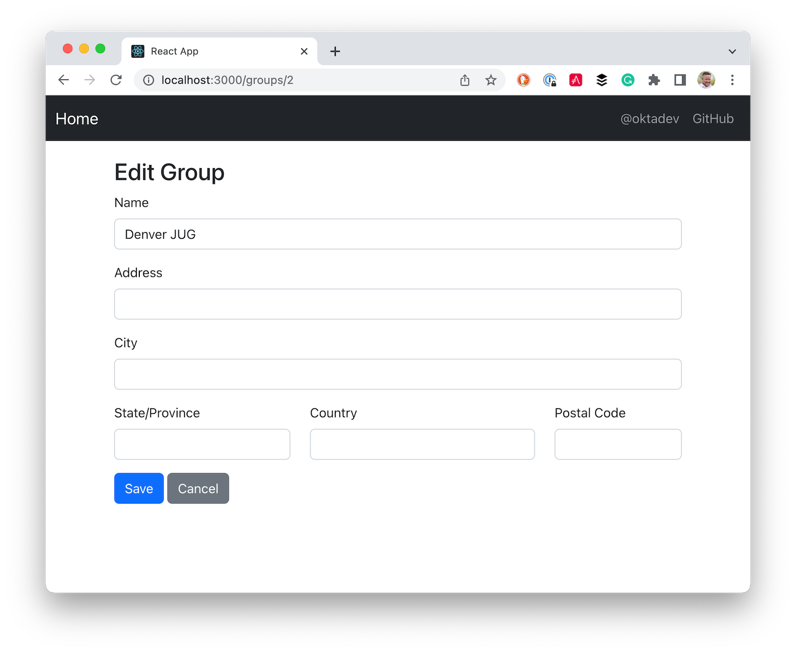View site information in address bar
Screen dimensions: 796x653
pos(149,80)
